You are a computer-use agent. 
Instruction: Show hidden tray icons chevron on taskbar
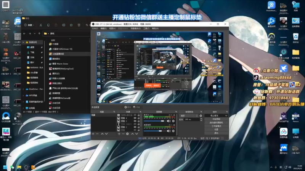pyautogui.click(x=271, y=167)
